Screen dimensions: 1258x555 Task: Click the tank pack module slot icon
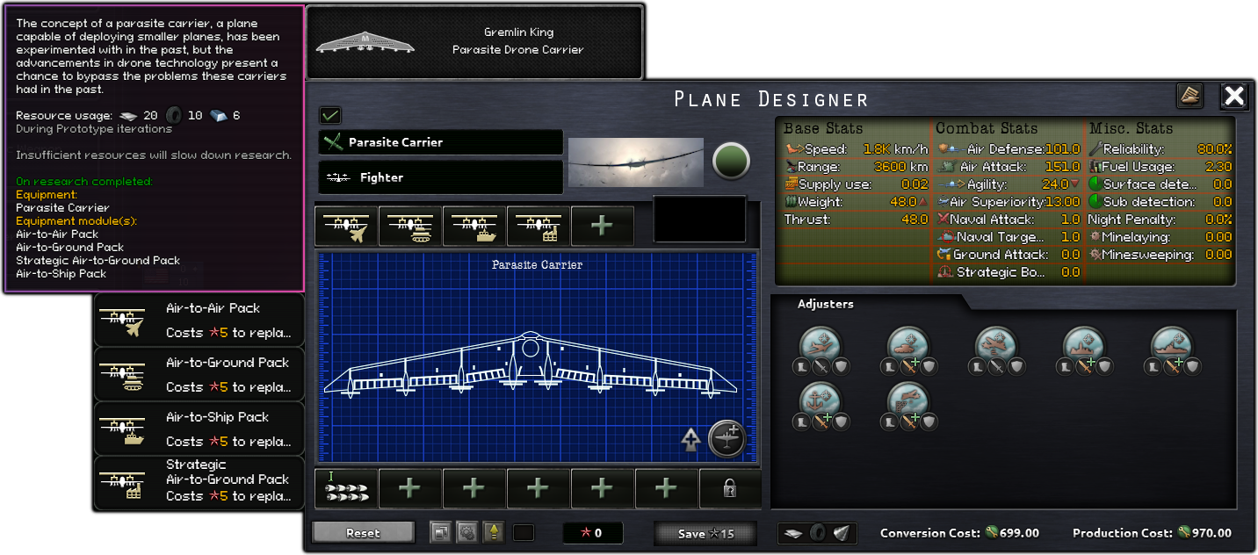pos(410,227)
